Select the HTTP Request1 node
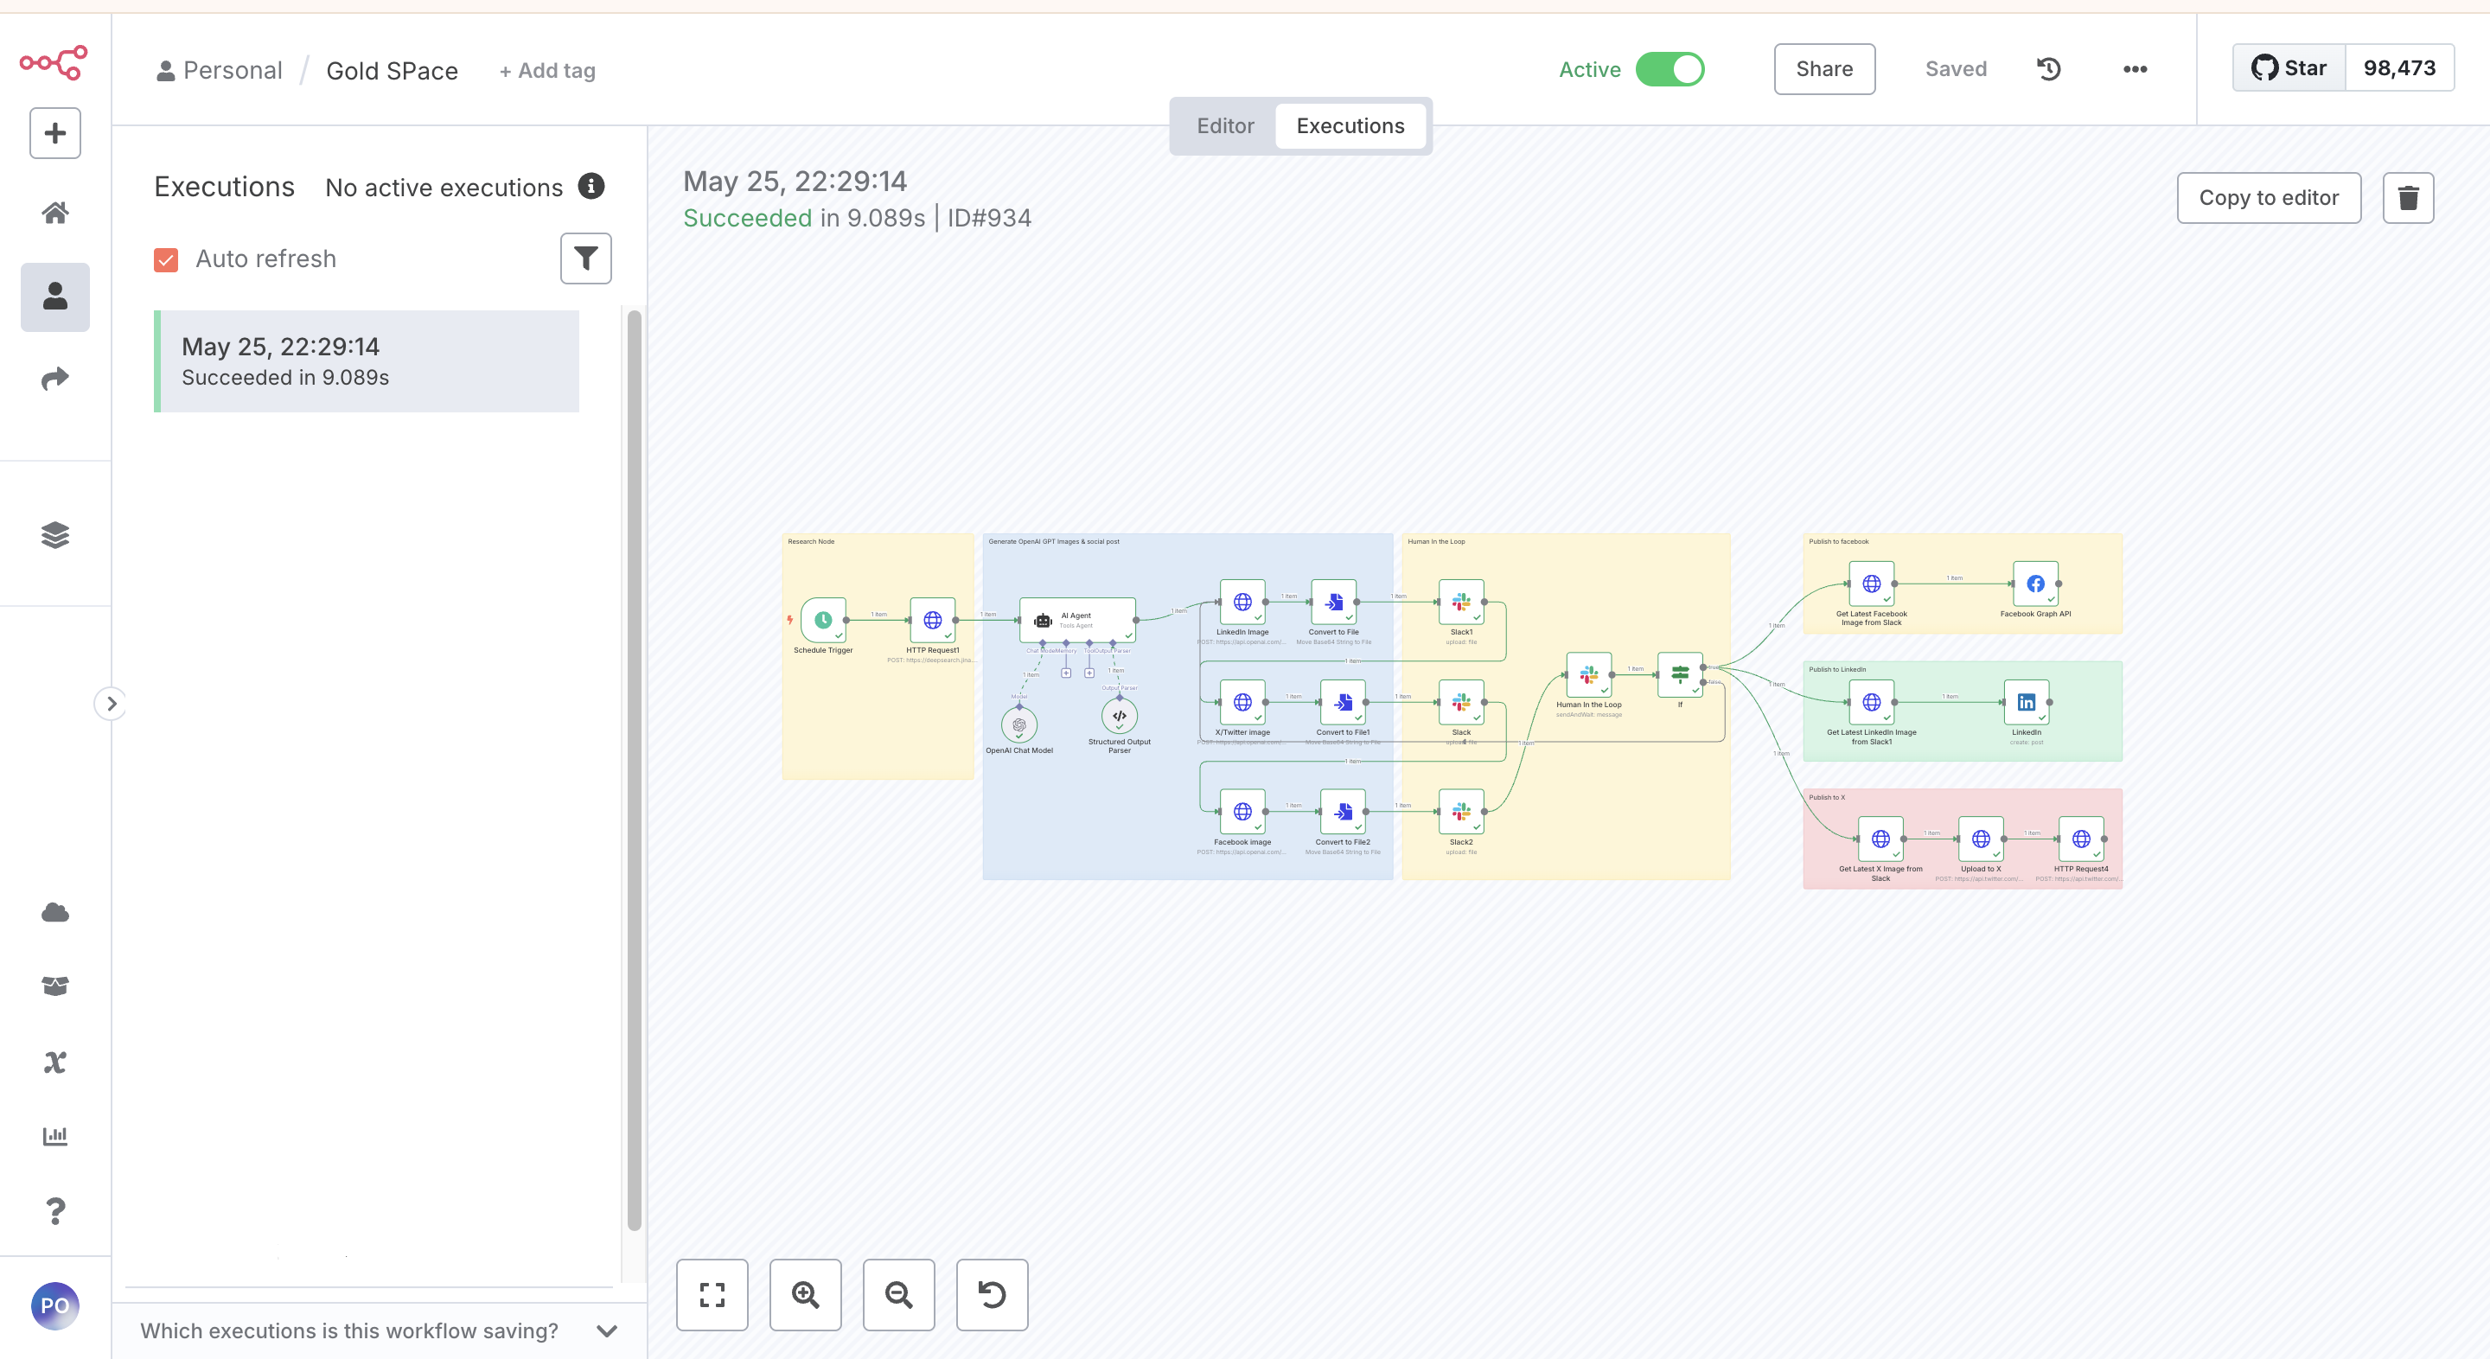Viewport: 2490px width, 1359px height. (x=933, y=620)
